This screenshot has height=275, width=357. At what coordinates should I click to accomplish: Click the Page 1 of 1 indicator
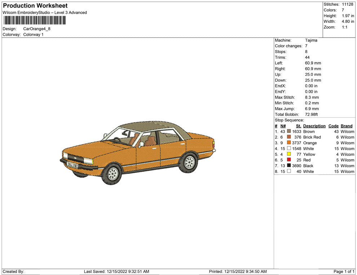(344, 271)
